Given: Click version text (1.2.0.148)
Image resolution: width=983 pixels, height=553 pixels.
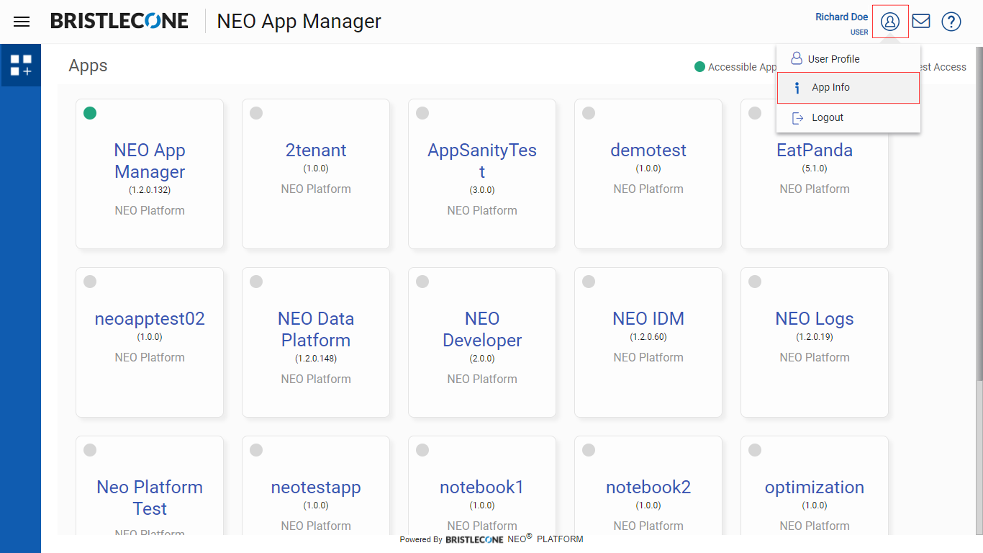Looking at the screenshot, I should (x=316, y=359).
